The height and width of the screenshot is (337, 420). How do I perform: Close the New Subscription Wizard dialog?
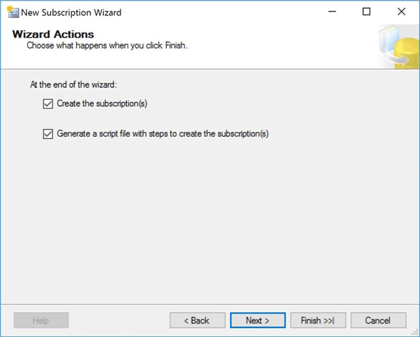point(401,12)
